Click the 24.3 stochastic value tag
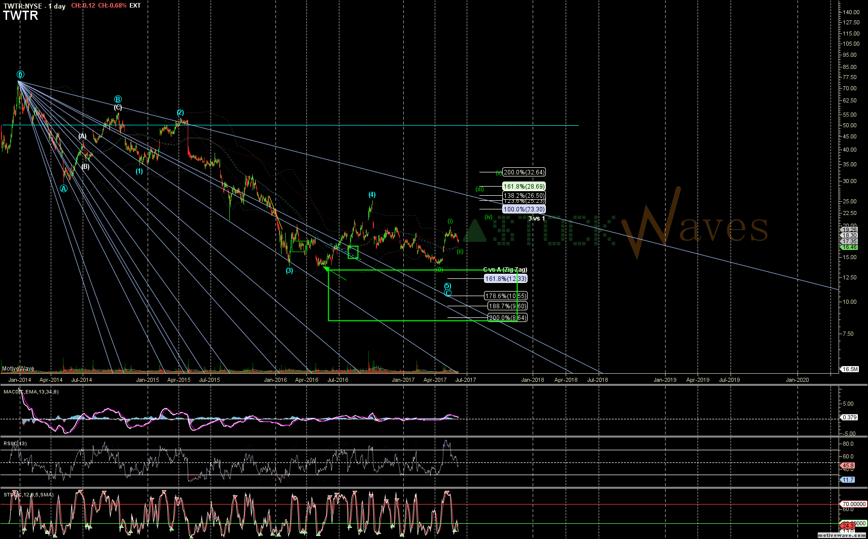868x539 pixels. [848, 526]
